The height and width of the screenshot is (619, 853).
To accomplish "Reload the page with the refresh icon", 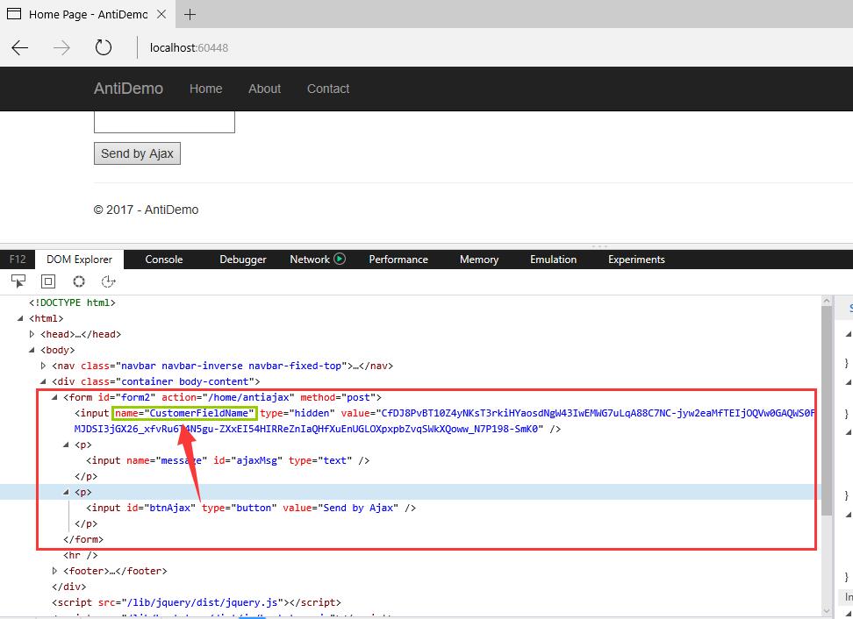I will (x=103, y=48).
